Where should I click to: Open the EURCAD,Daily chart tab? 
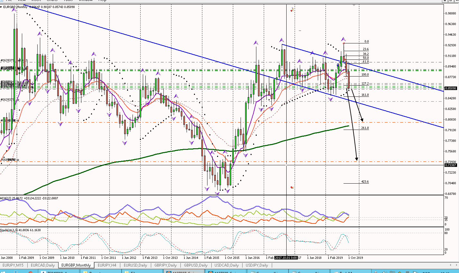tap(43, 265)
